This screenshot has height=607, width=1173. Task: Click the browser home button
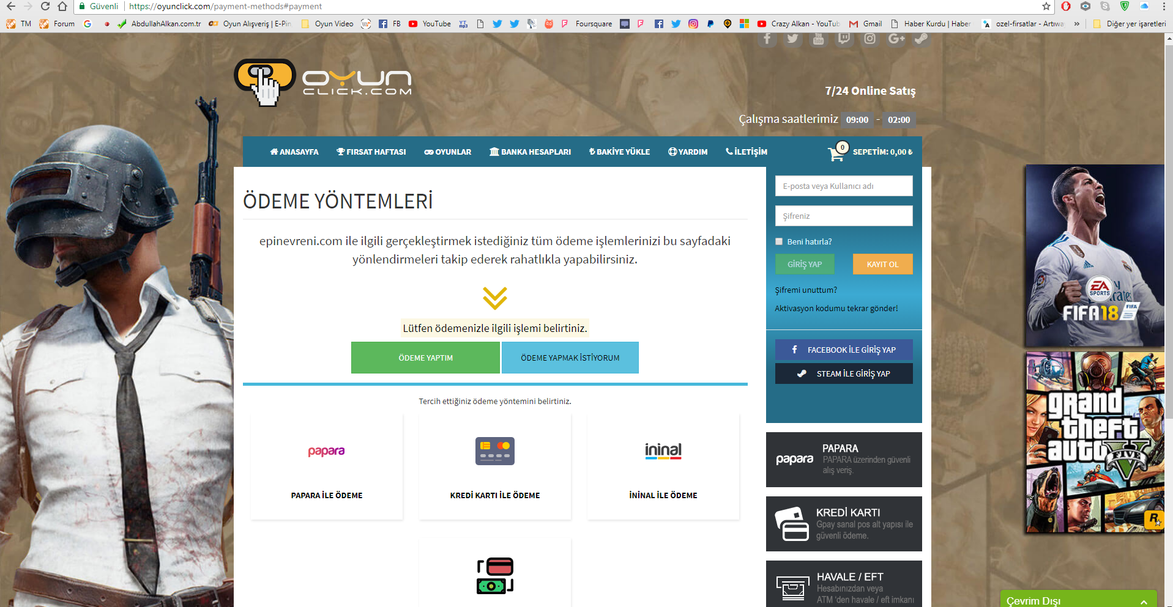62,6
